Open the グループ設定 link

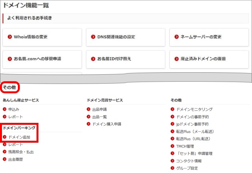pyautogui.click(x=187, y=168)
